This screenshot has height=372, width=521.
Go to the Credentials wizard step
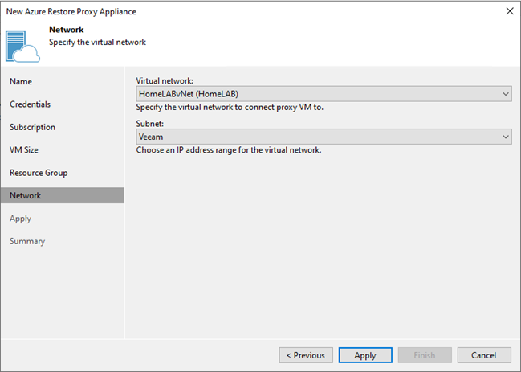[x=30, y=104]
